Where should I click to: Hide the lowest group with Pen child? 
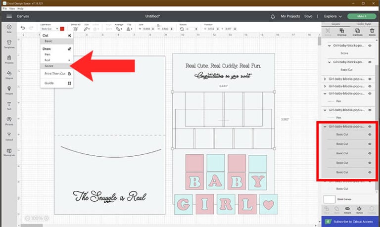(x=370, y=110)
